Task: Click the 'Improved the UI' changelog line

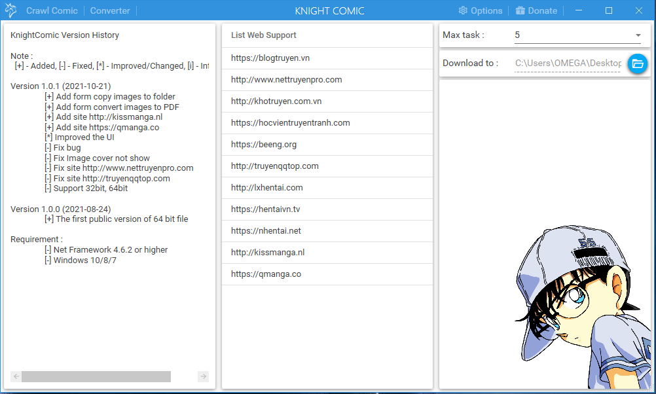Action: click(x=79, y=137)
